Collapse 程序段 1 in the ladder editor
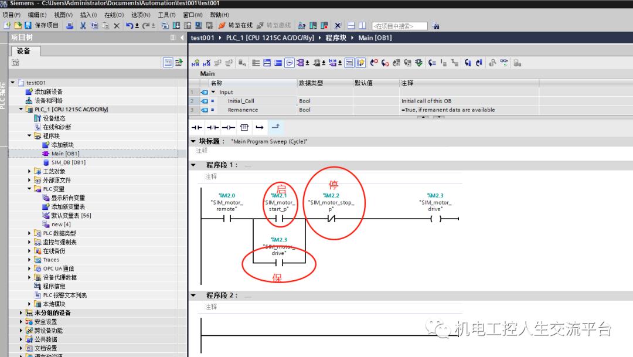Image resolution: width=633 pixels, height=357 pixels. 193,165
